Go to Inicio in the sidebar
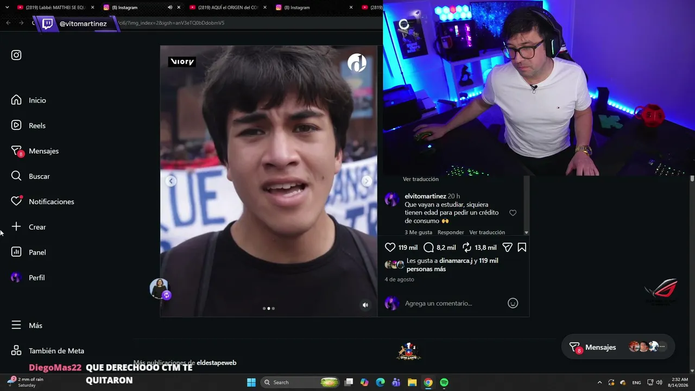695x391 pixels. pos(29,100)
